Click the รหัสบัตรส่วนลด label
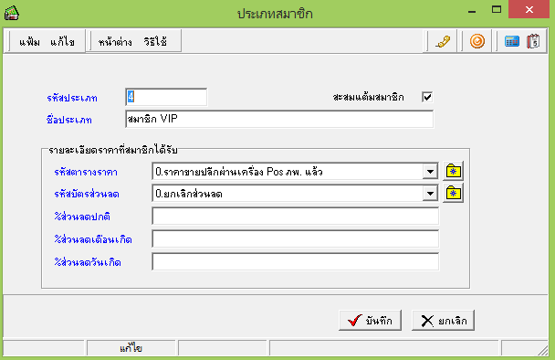Image resolution: width=555 pixels, height=360 pixels. click(87, 195)
